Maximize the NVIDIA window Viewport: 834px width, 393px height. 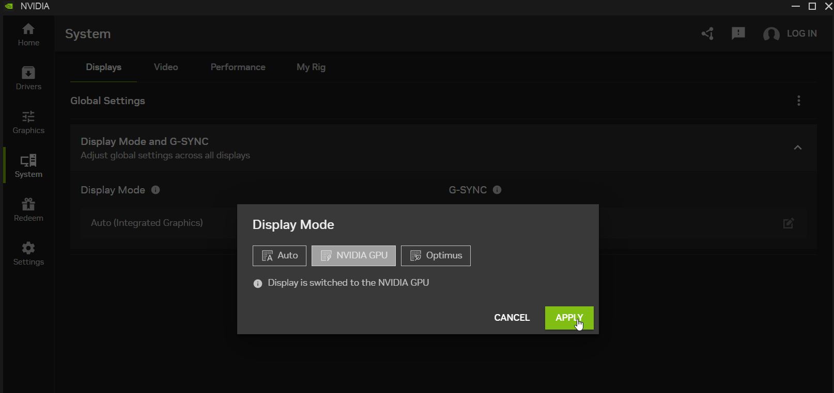[812, 6]
